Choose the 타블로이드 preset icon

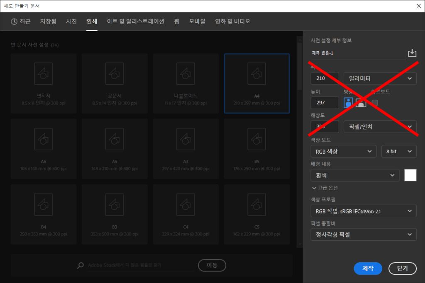coord(186,73)
